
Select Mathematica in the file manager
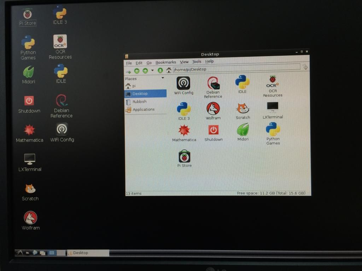pos(184,133)
